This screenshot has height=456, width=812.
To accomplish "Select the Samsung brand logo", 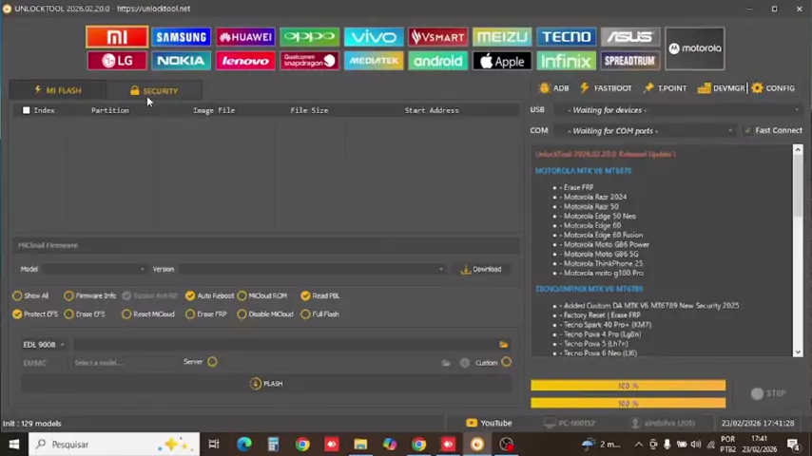I will pos(181,37).
